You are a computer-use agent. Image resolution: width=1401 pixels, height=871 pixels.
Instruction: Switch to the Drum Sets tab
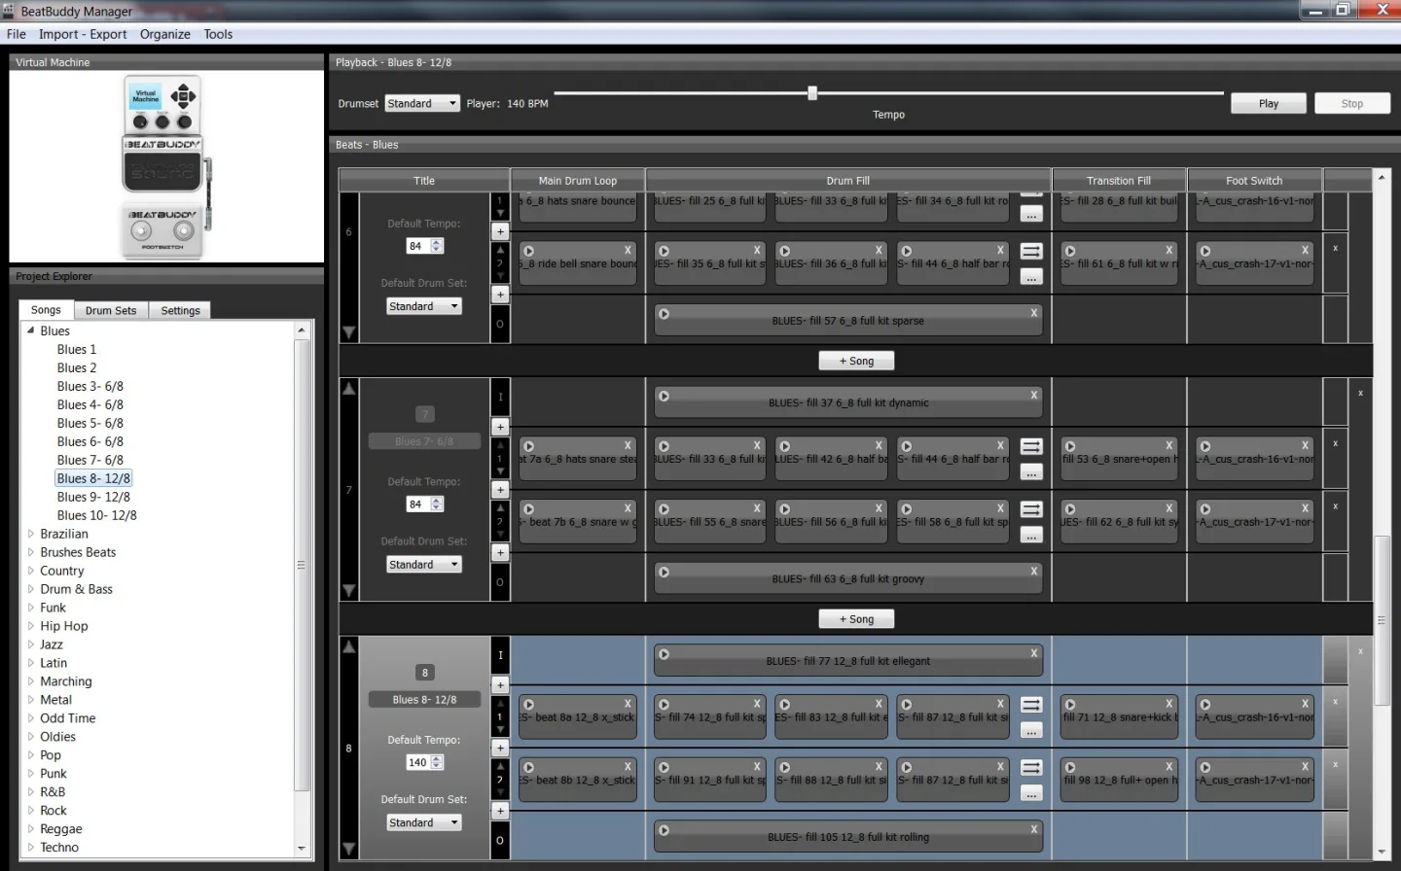(111, 311)
